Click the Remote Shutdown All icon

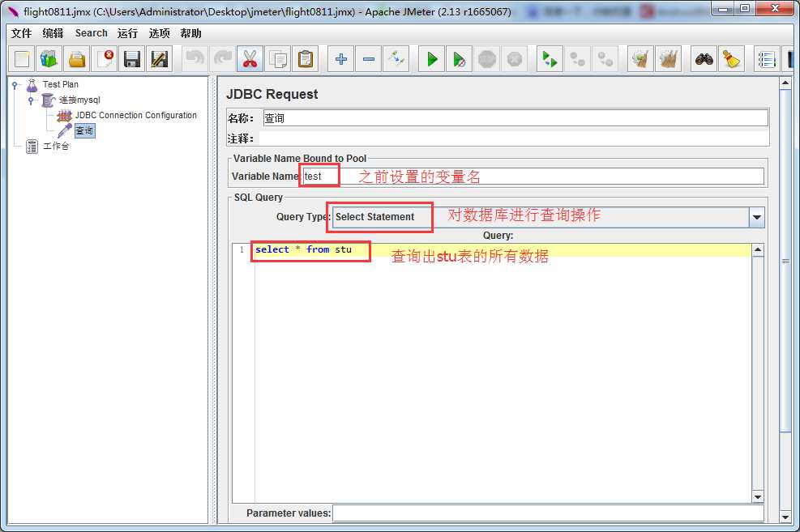click(605, 60)
